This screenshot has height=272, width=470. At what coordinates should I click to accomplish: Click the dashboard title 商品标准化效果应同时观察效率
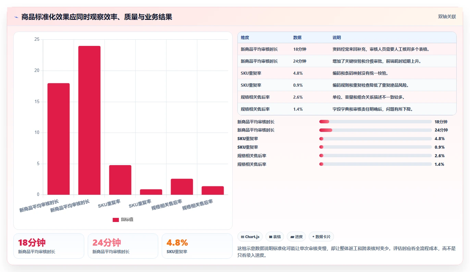pos(97,17)
